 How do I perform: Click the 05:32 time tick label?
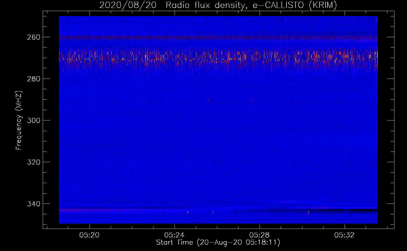click(x=344, y=235)
